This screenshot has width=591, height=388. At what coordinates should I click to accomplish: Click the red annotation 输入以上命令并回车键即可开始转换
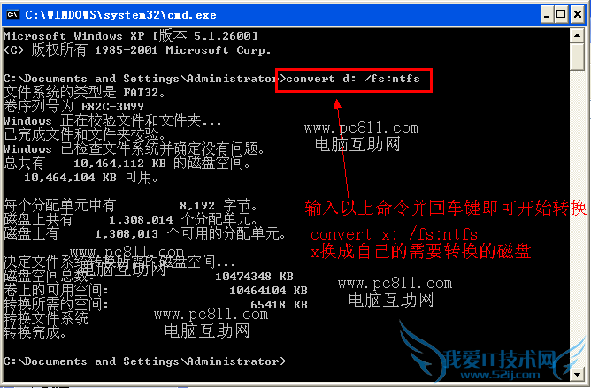tap(446, 209)
